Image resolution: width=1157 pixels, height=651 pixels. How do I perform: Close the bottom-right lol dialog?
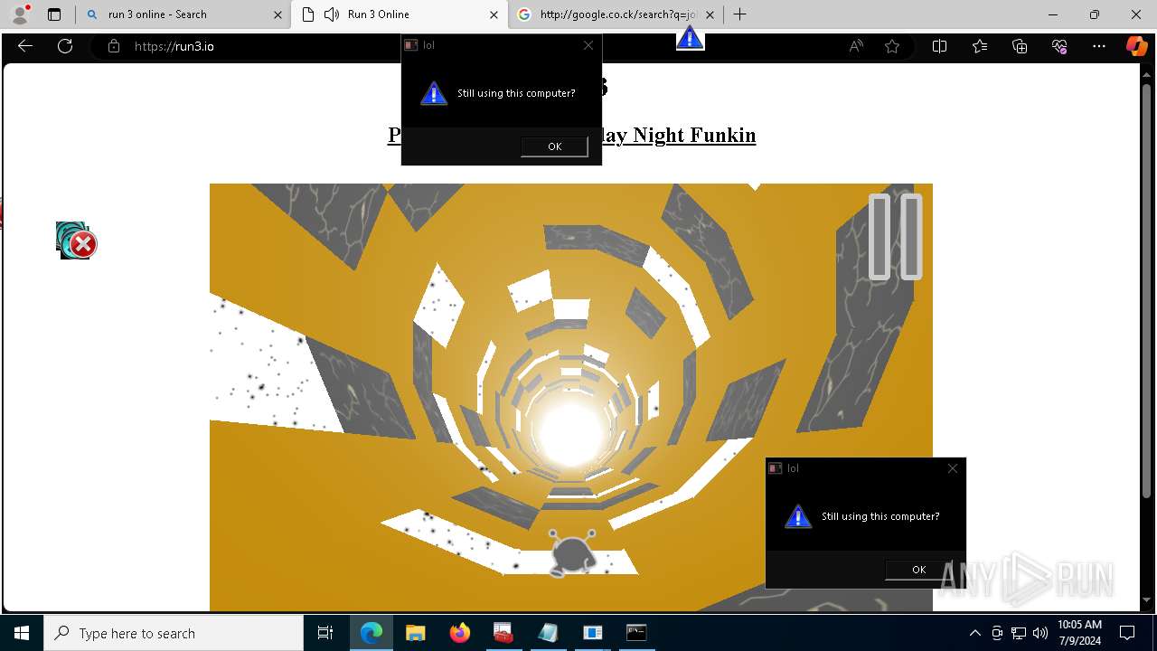(x=953, y=468)
